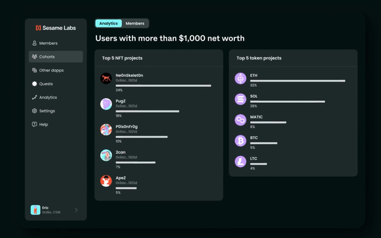Click the ApeZ avatar thumbnail

tap(106, 181)
